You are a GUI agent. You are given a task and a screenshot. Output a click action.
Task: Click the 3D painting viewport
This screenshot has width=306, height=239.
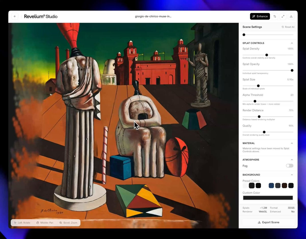[123, 125]
